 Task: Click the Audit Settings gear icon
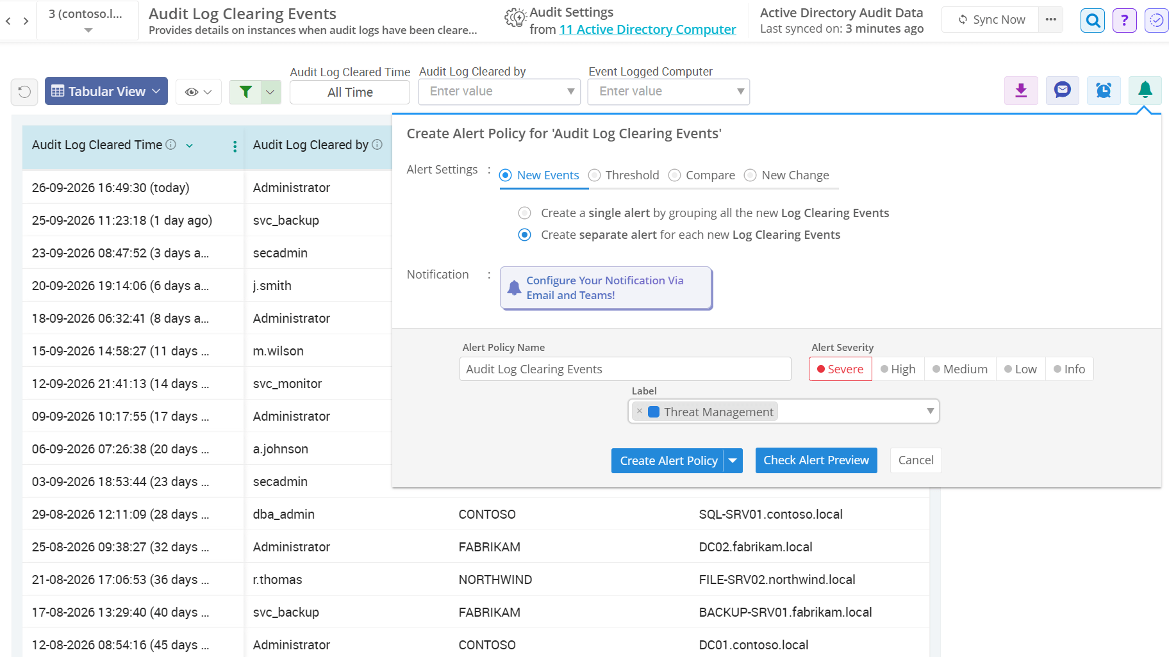pyautogui.click(x=514, y=18)
